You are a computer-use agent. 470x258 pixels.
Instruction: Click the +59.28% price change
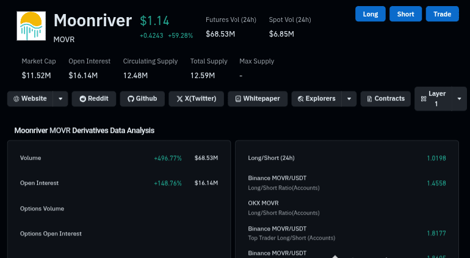tap(181, 35)
